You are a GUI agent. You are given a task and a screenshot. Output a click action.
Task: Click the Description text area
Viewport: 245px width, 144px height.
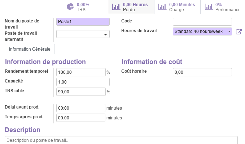(x=121, y=140)
